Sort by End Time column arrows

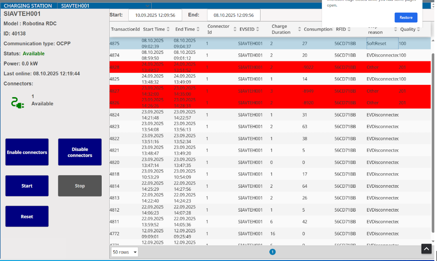point(199,29)
